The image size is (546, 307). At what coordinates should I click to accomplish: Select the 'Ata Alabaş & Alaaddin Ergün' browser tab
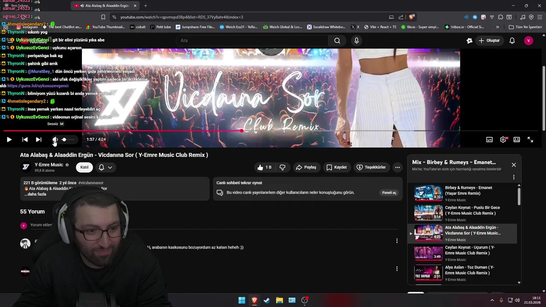[105, 6]
